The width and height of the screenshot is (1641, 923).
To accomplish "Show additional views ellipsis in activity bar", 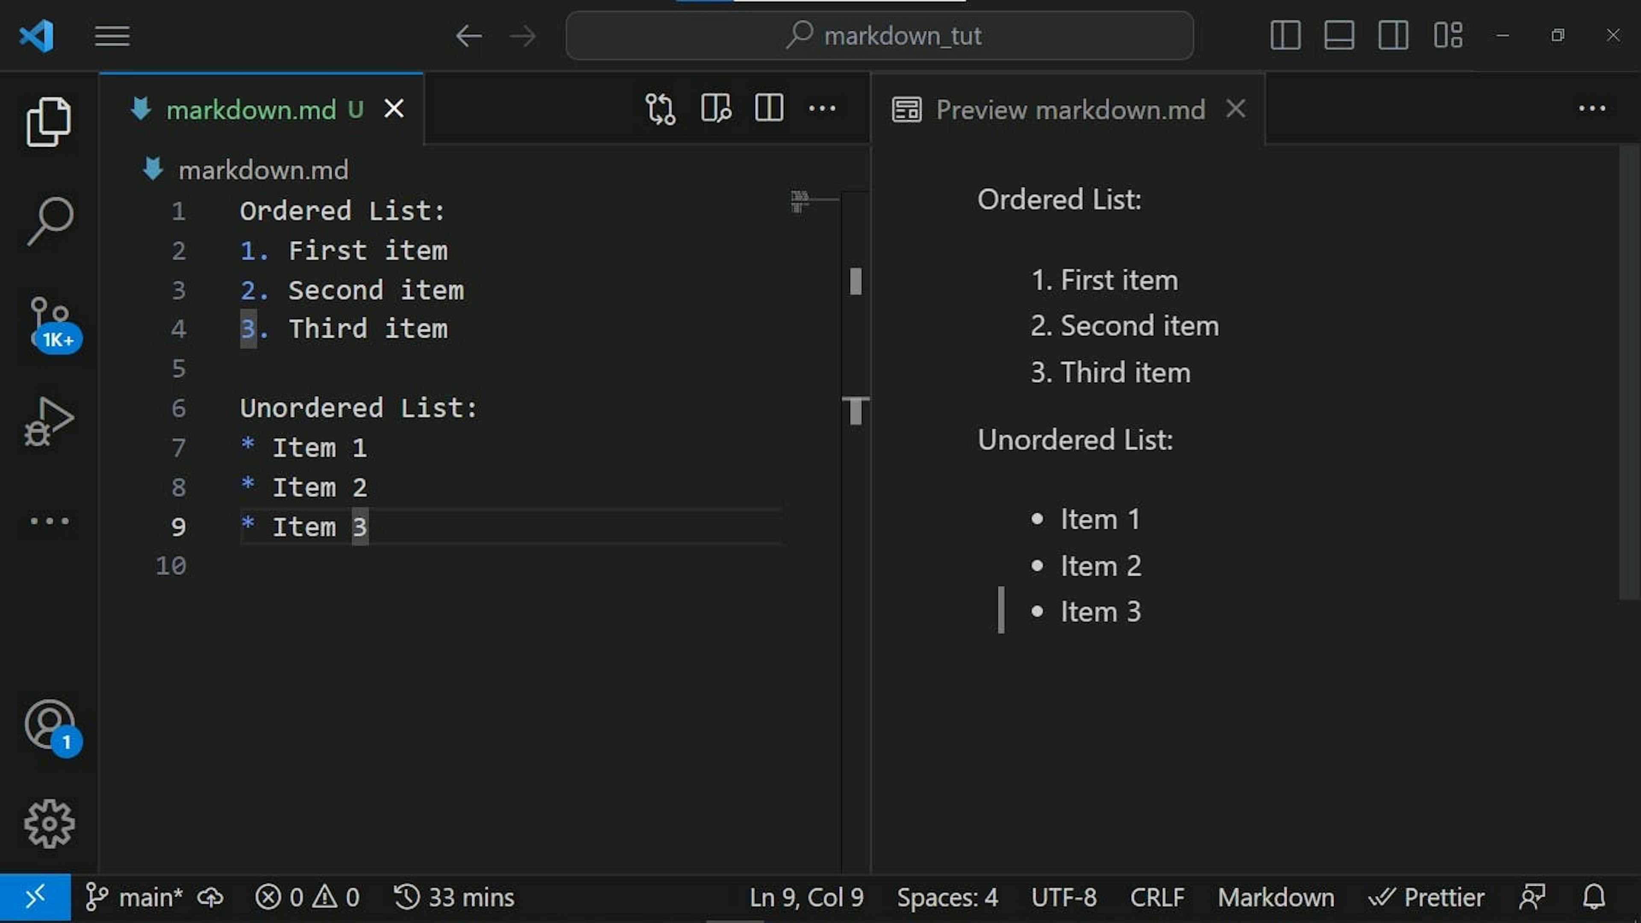I will tap(50, 521).
